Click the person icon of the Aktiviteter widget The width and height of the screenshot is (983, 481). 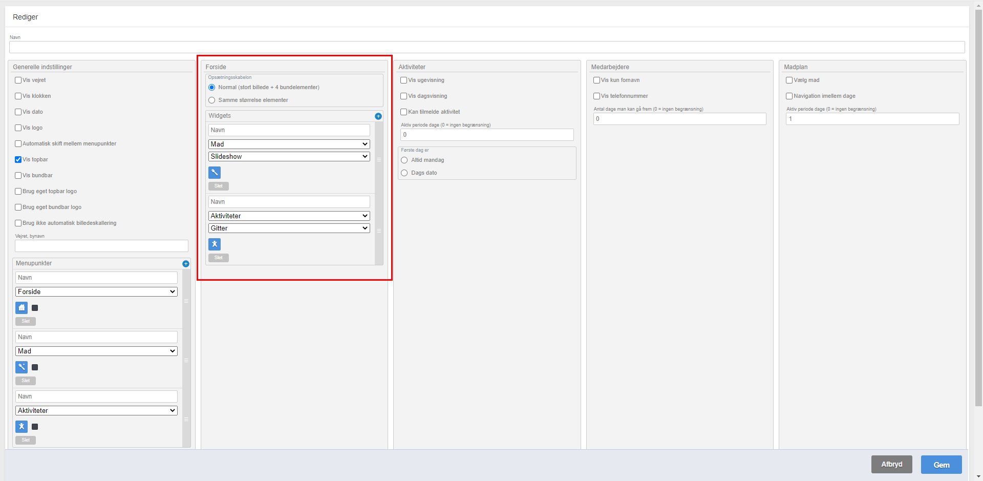pos(215,244)
